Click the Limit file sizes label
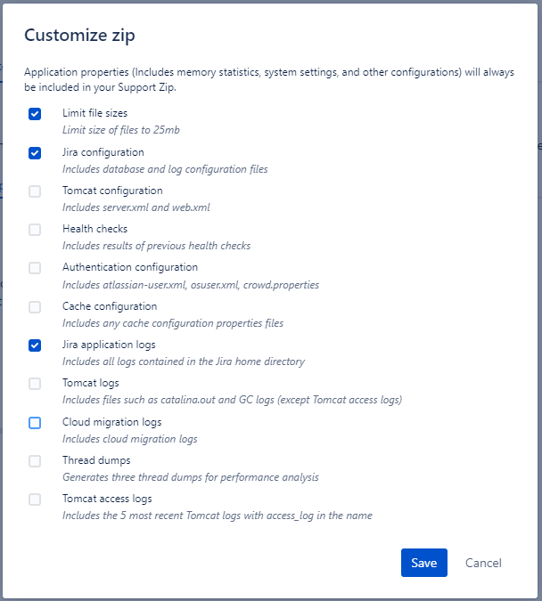 (x=94, y=113)
